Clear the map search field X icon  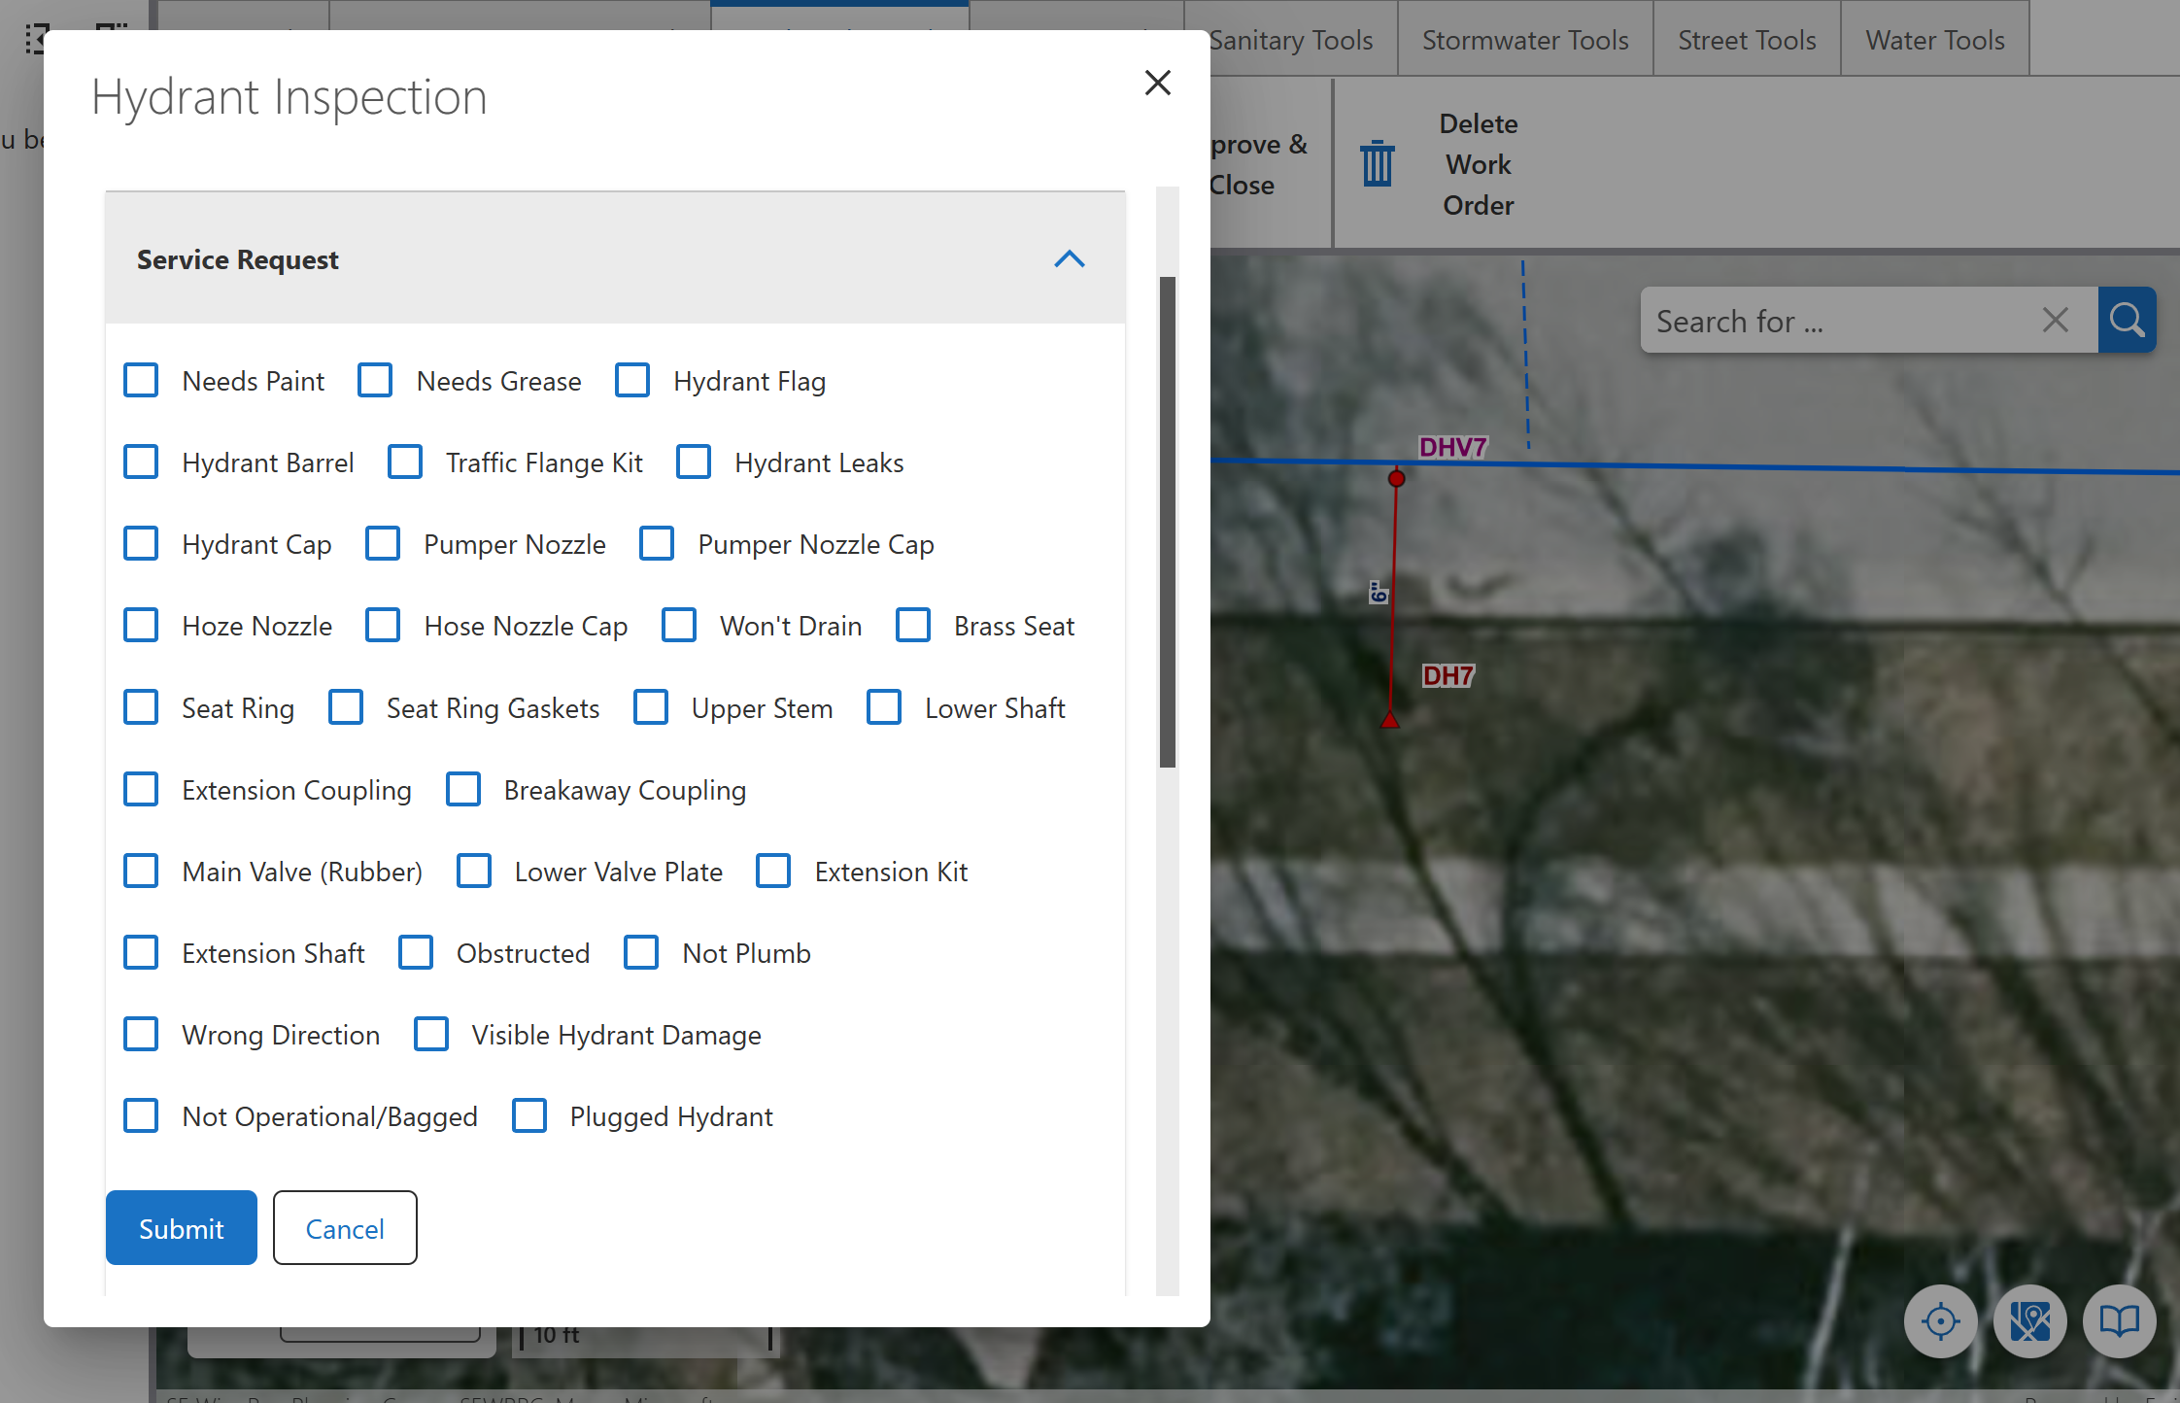click(2055, 320)
